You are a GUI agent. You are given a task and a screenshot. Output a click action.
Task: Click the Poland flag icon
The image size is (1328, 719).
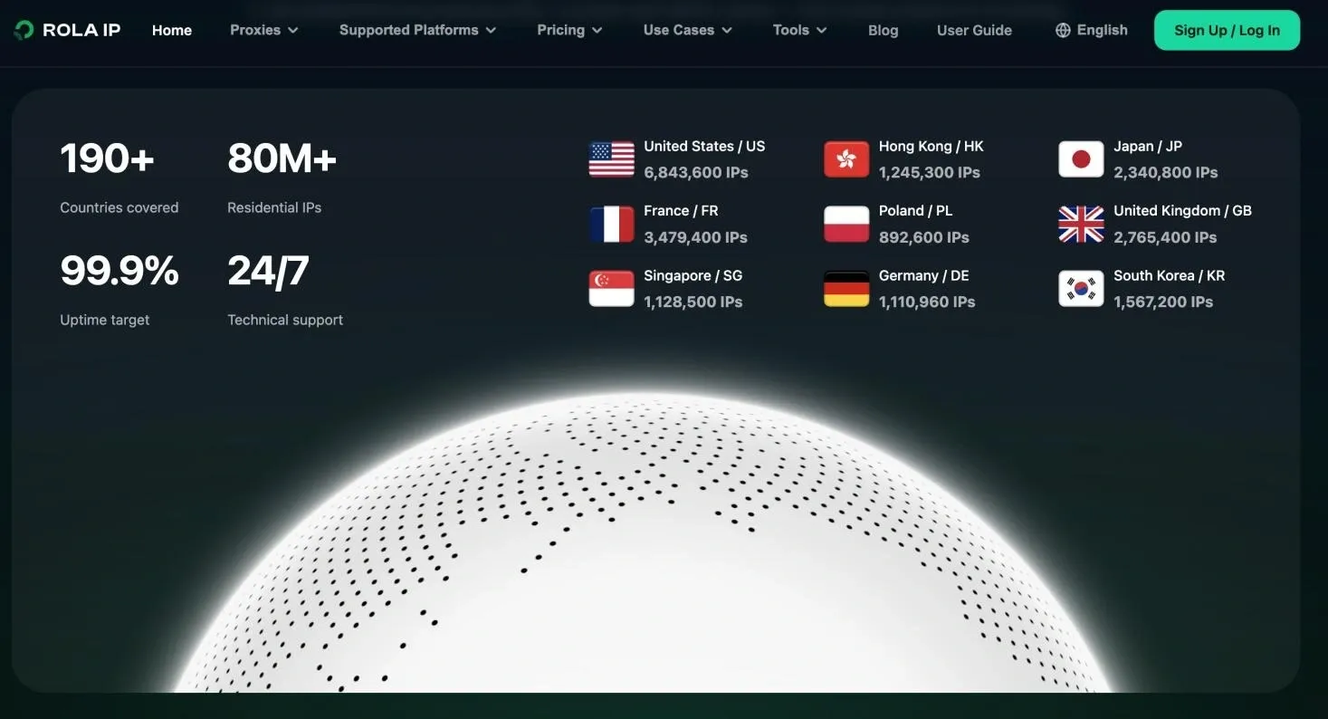click(x=846, y=224)
